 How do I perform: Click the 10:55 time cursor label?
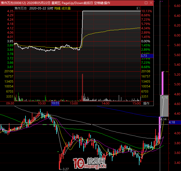click(55, 103)
